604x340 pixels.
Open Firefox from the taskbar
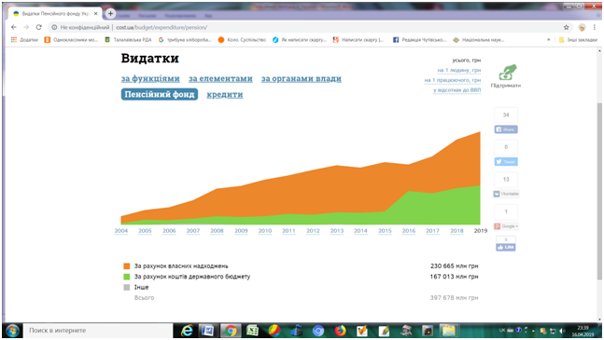tap(340, 331)
